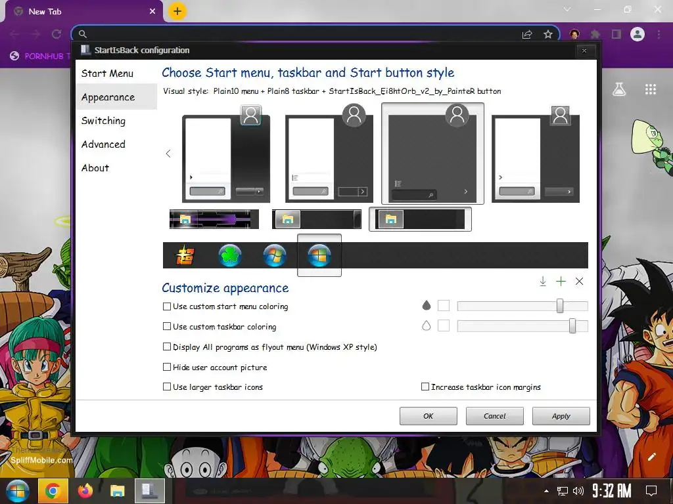The image size is (673, 504).
Task: Open the Chrome profile avatar icon
Action: [638, 34]
